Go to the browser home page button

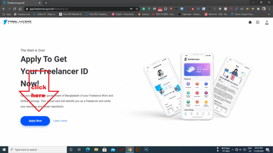point(20,9)
